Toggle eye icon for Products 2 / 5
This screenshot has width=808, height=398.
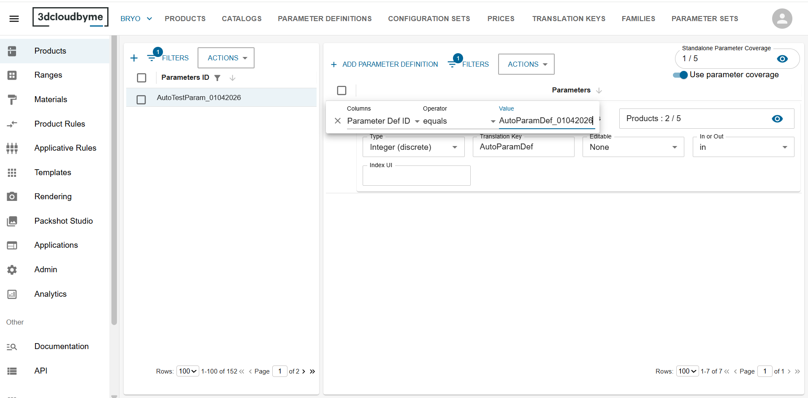(777, 119)
